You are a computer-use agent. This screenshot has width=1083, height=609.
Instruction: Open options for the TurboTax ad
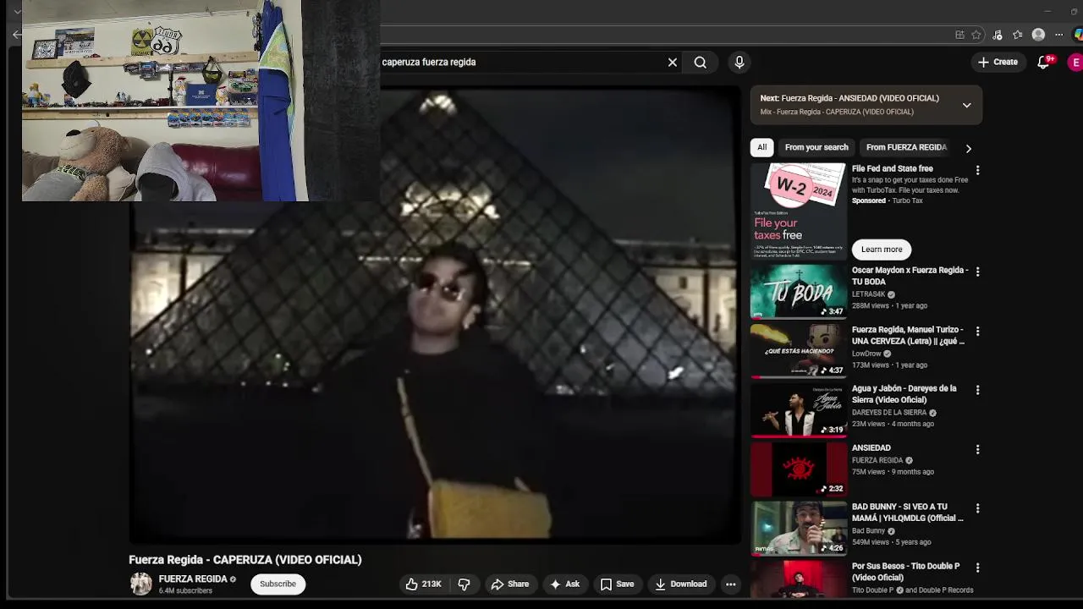coord(977,170)
